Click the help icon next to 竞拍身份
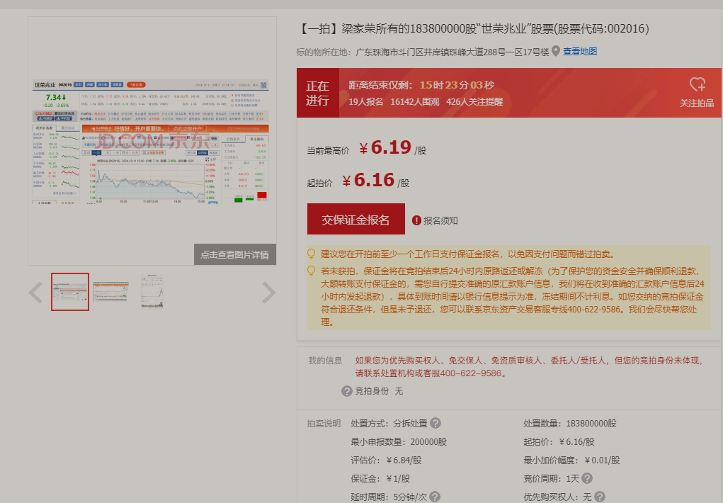The image size is (723, 503). coord(347,391)
